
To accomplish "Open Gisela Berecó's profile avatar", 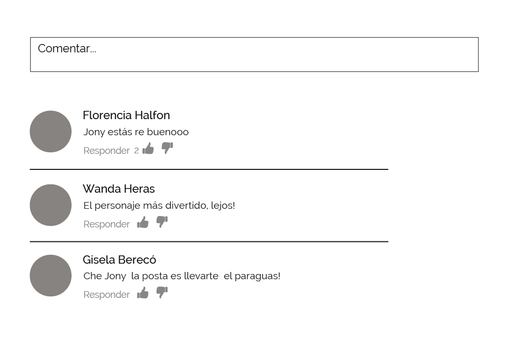I will point(51,276).
